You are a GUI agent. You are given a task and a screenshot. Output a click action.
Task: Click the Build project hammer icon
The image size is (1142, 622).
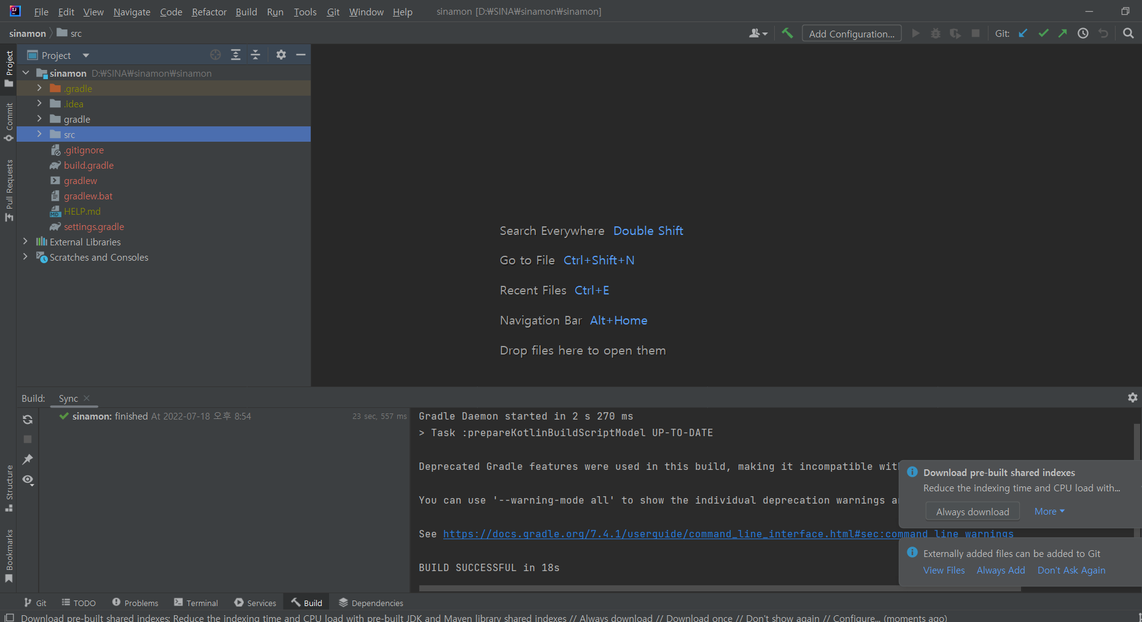click(x=787, y=33)
